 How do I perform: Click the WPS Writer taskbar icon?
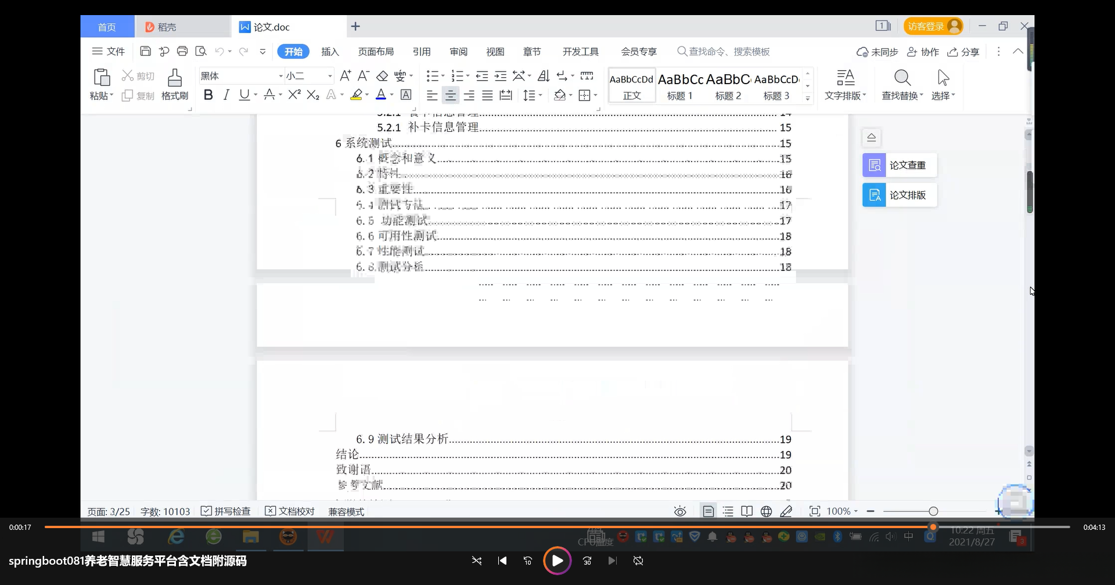(x=325, y=537)
